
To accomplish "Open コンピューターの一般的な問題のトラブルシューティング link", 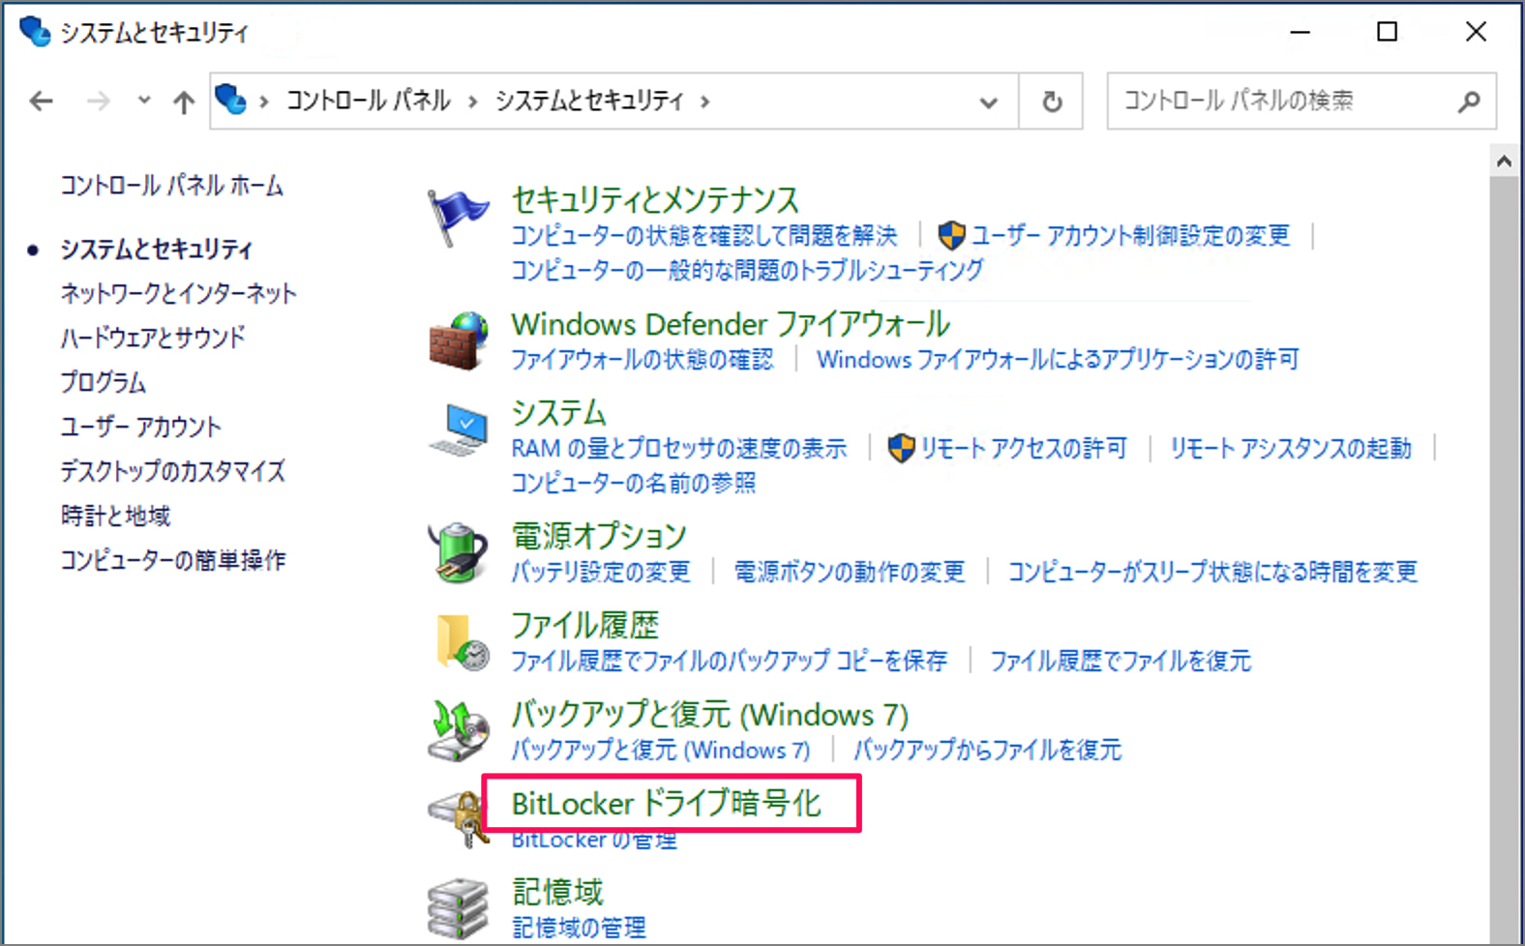I will 747,270.
